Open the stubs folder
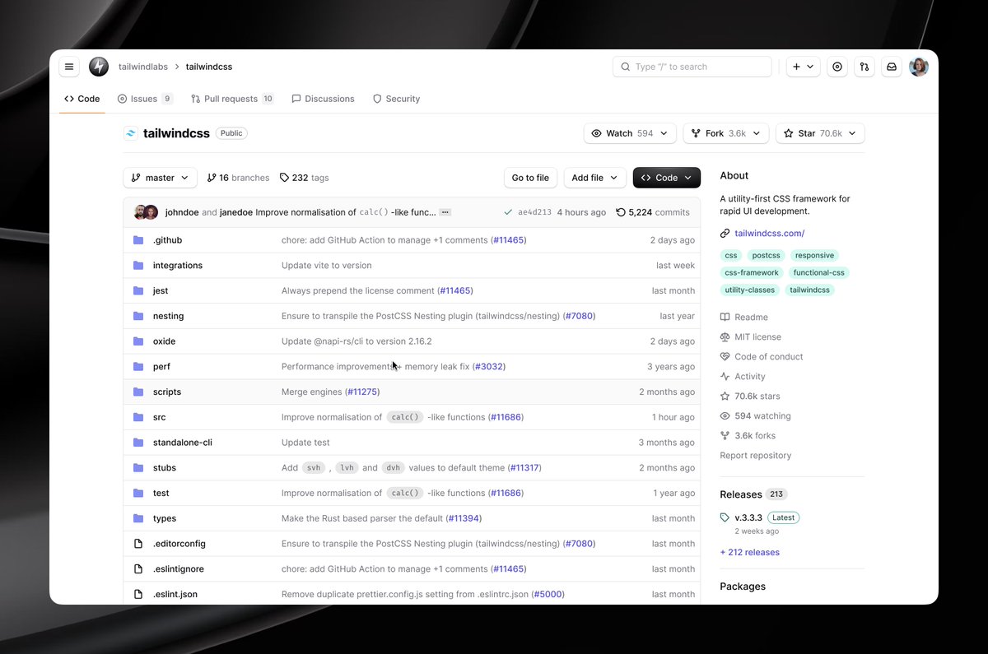 (165, 468)
